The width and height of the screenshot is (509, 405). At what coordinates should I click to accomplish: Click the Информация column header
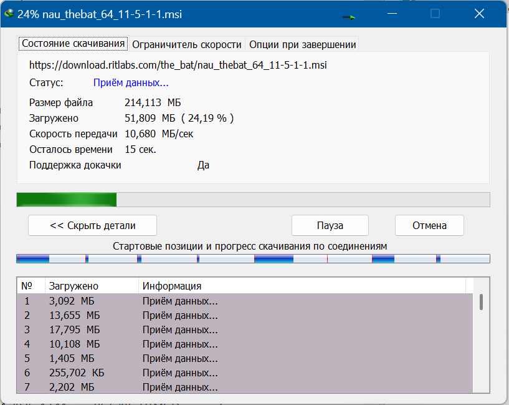click(302, 286)
